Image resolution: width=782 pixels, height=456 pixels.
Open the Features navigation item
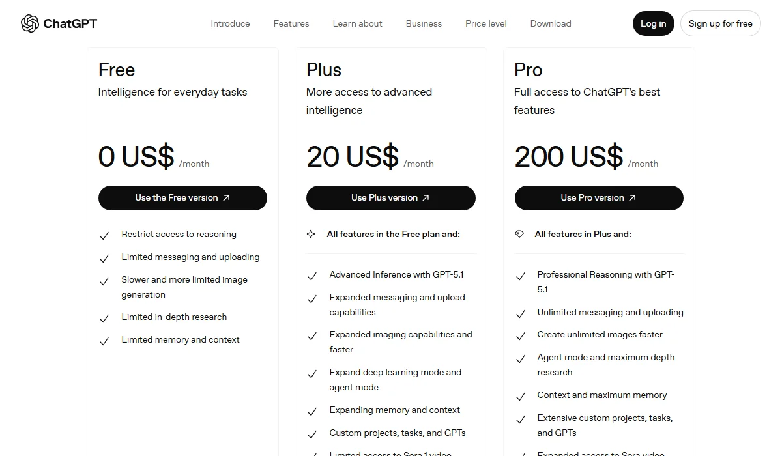tap(291, 23)
